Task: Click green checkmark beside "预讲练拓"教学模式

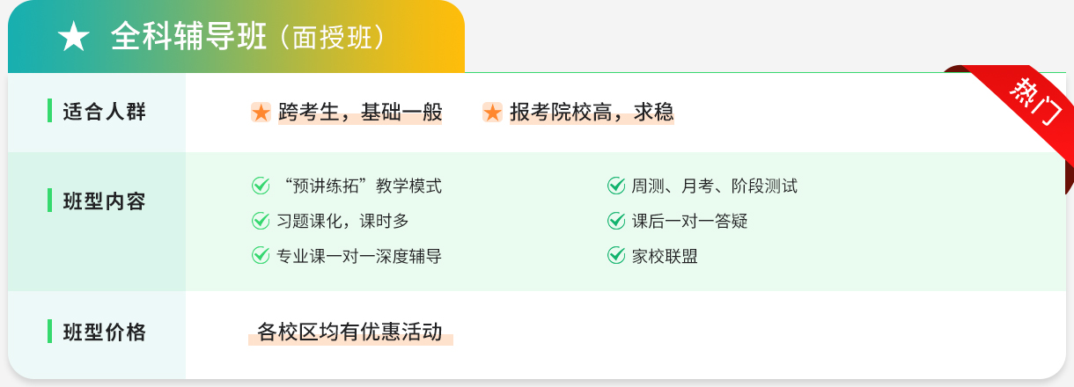Action: click(x=261, y=186)
